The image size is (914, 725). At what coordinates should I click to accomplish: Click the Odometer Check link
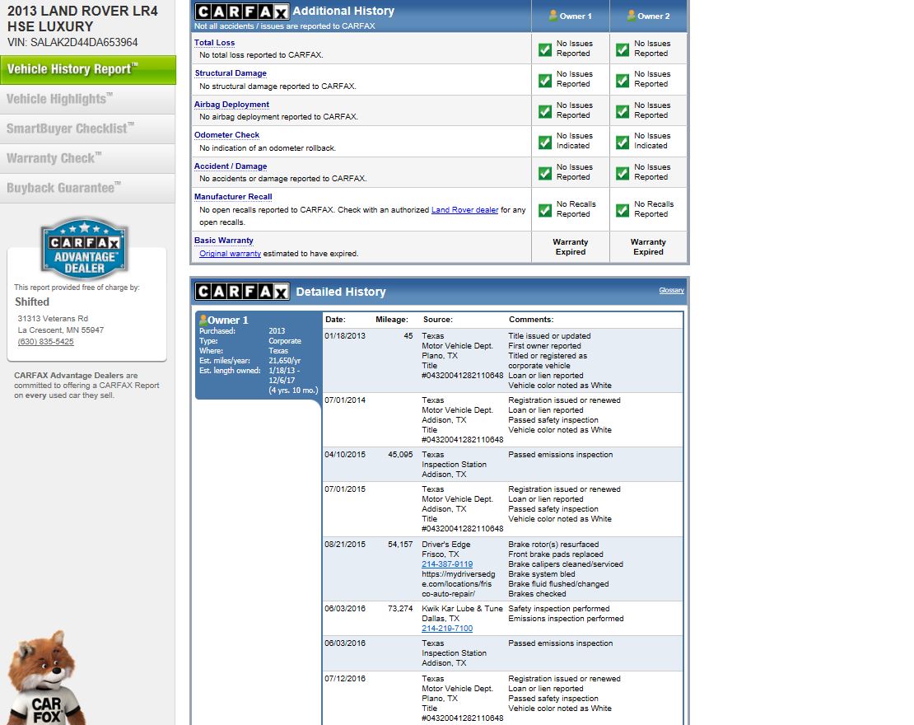[x=226, y=135]
